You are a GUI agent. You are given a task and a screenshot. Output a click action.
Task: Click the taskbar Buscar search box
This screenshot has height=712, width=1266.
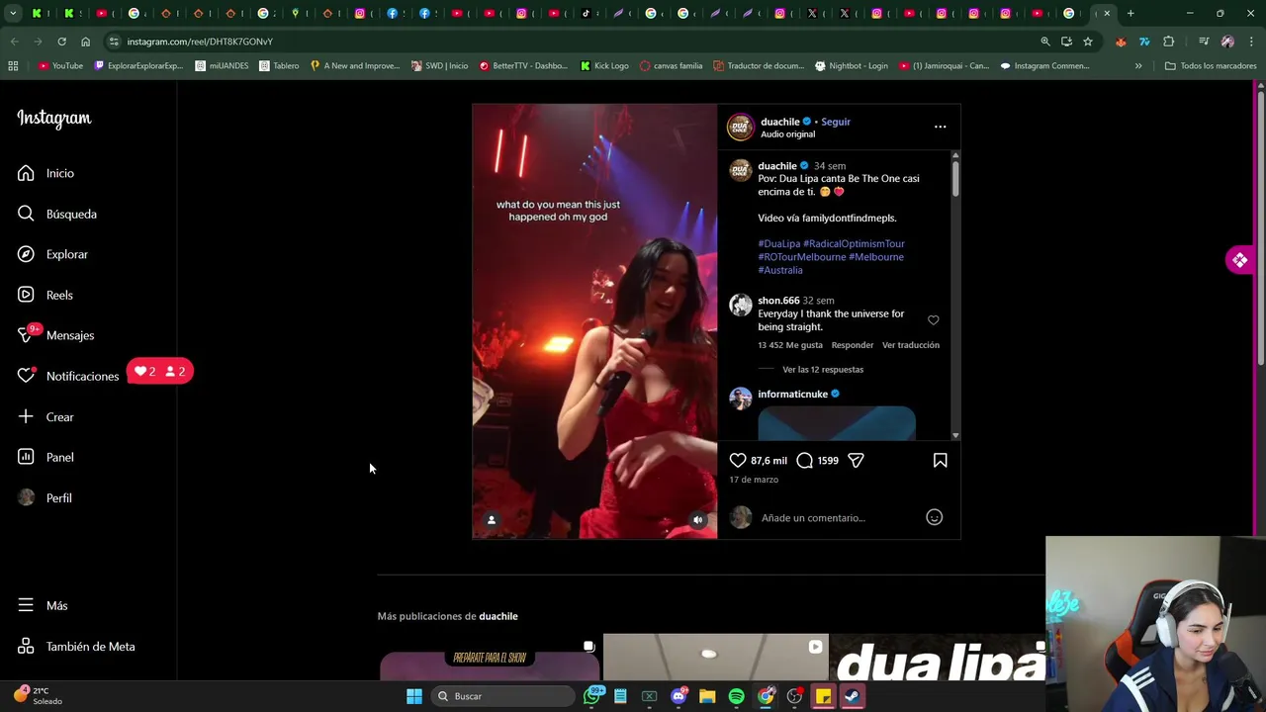[504, 696]
